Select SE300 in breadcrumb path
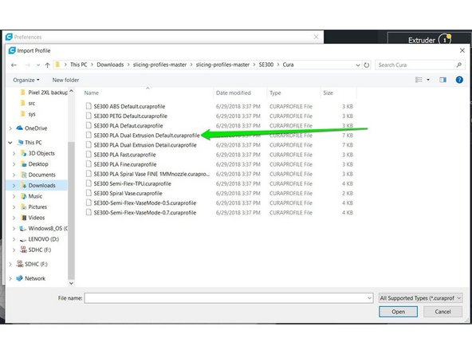Viewport: 472px width, 354px height. point(266,65)
